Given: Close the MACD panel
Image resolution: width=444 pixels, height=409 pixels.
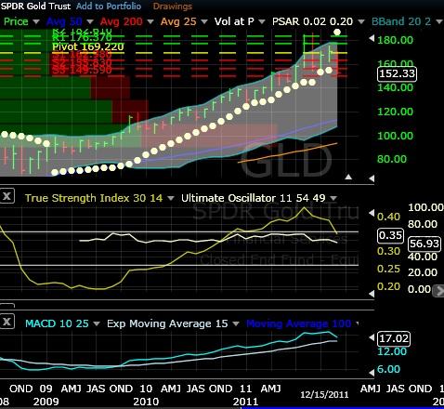Looking at the screenshot, I should click(x=7, y=322).
